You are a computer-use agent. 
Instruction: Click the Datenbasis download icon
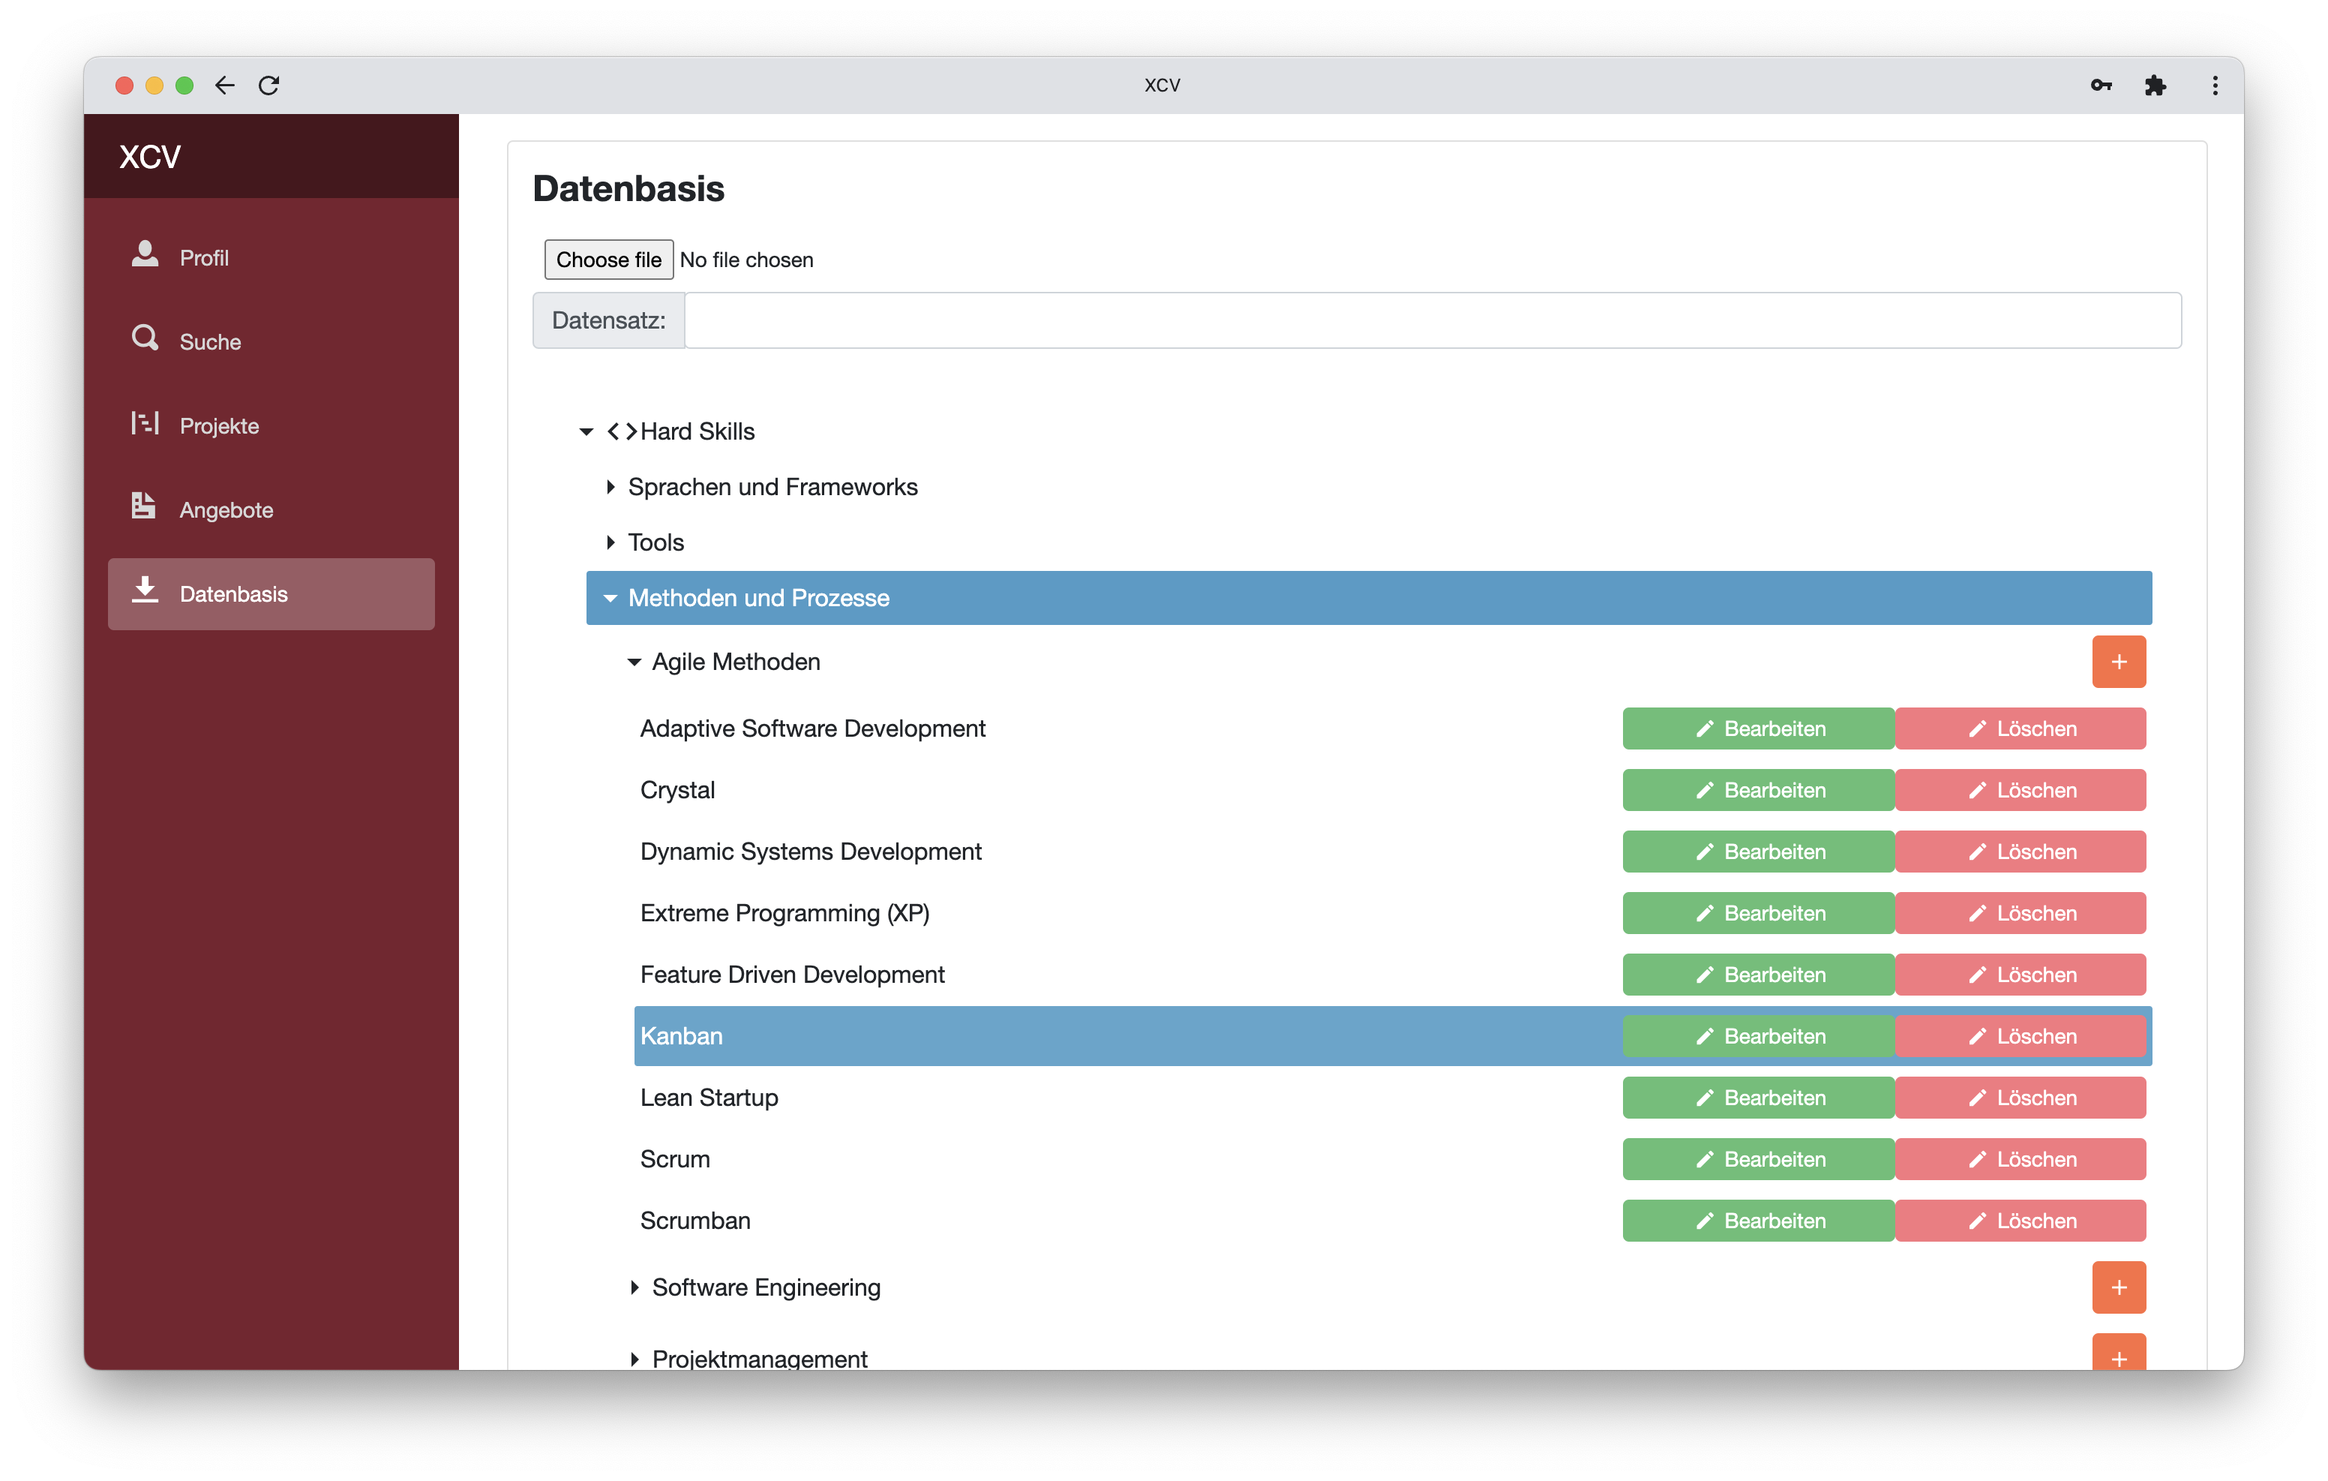[x=145, y=590]
